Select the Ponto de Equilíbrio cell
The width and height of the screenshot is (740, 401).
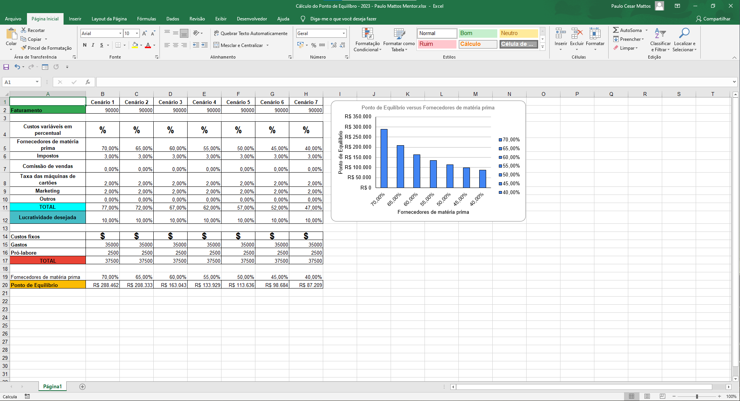tap(48, 285)
